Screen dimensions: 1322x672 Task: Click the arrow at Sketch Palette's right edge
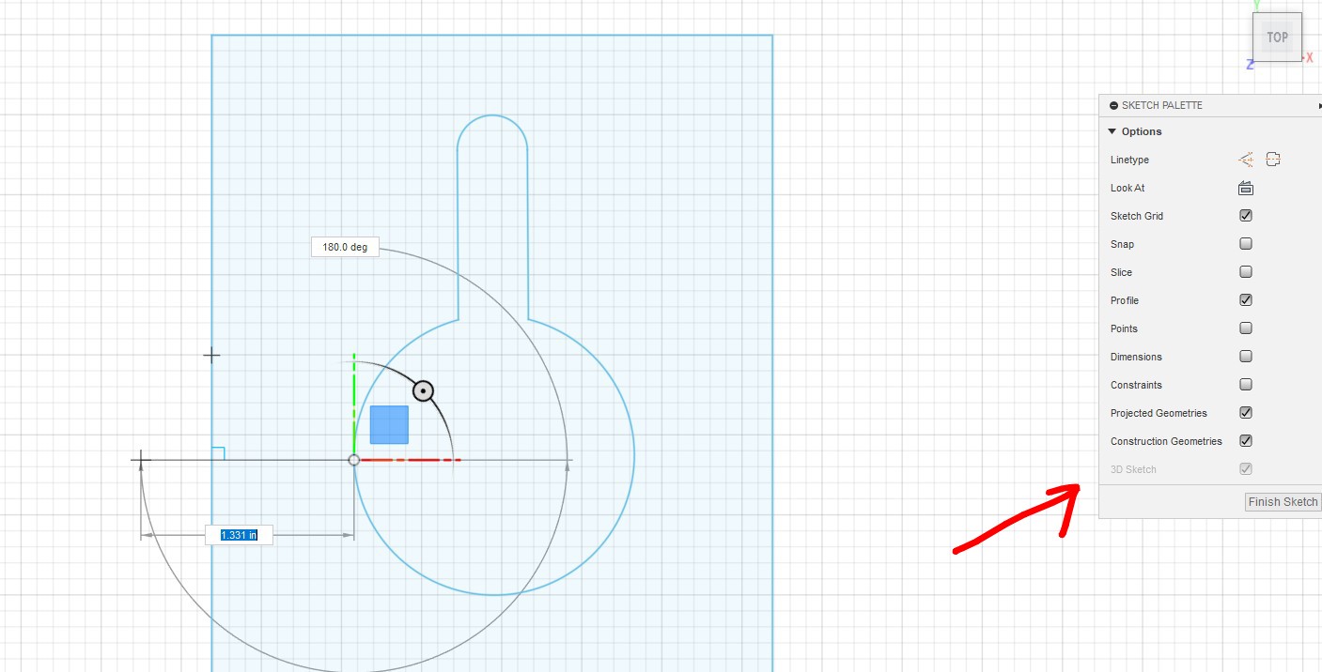(x=1318, y=106)
